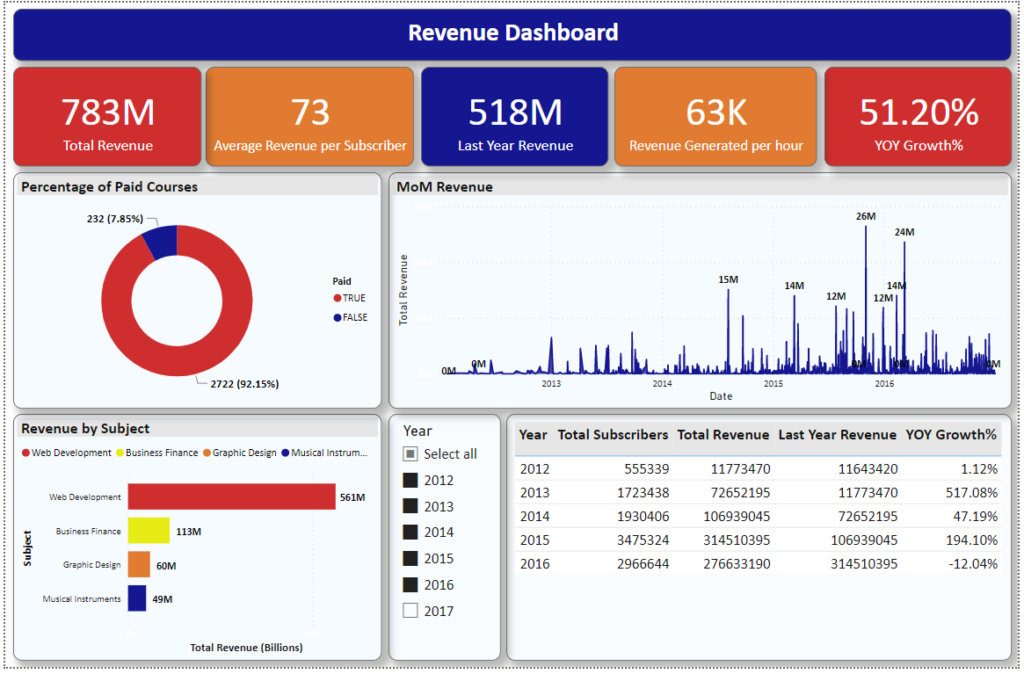The image size is (1024, 674).
Task: Click the Business Finance yellow bar
Action: click(149, 530)
